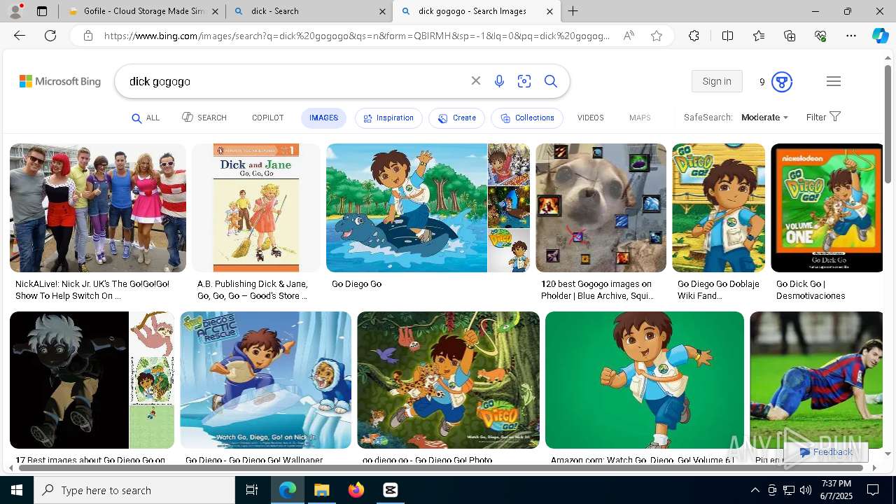896x504 pixels.
Task: Click the Sign in button
Action: click(717, 81)
